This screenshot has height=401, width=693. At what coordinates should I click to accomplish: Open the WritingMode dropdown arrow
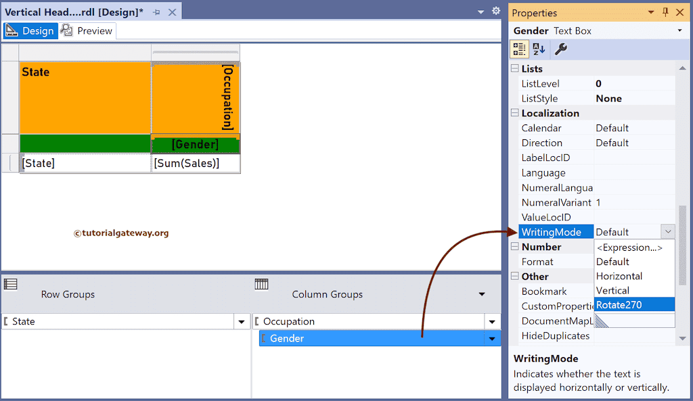[x=669, y=231]
